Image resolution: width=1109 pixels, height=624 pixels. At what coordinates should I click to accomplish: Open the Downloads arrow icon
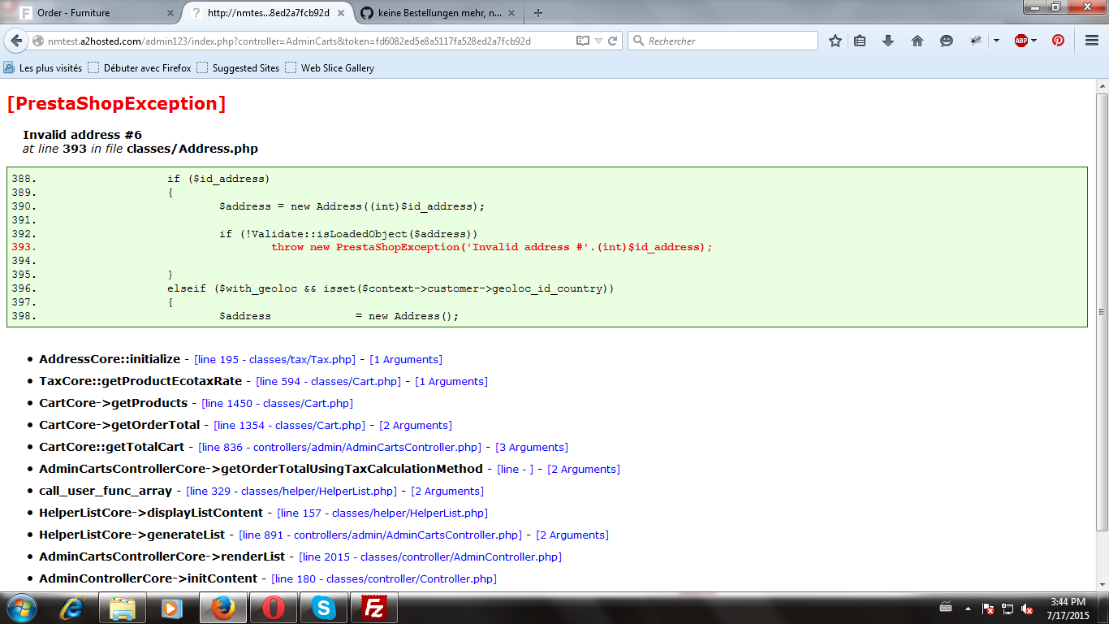tap(888, 41)
